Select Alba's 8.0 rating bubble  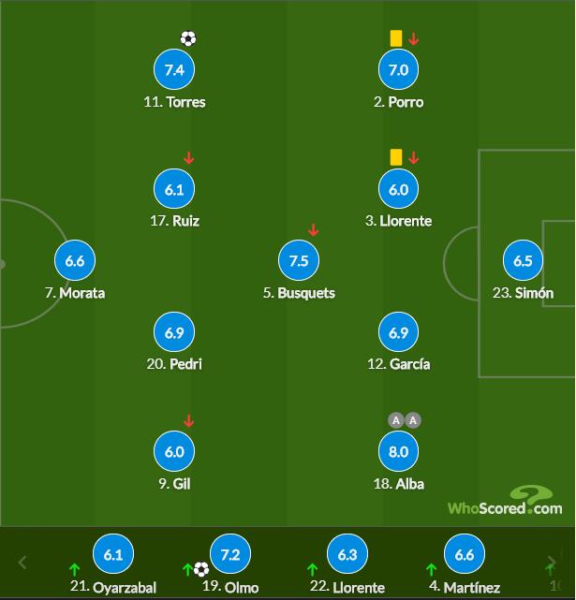coord(398,451)
